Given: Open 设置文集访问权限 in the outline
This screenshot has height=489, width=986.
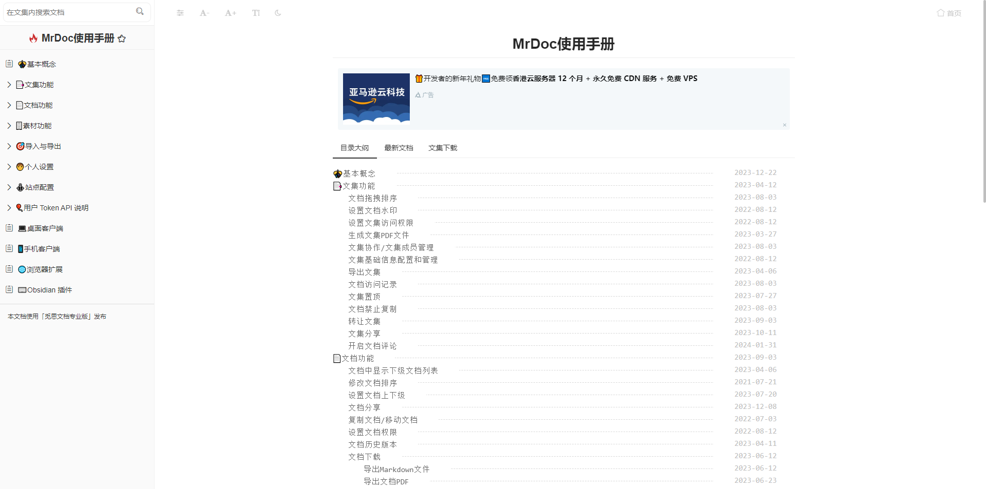Looking at the screenshot, I should (x=381, y=223).
